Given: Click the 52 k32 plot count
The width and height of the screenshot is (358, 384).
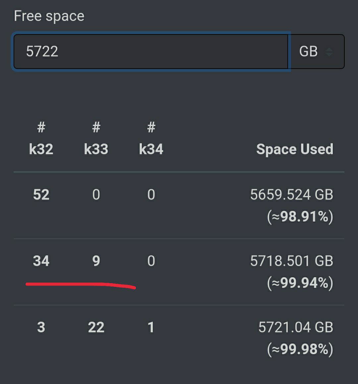Looking at the screenshot, I should point(41,195).
